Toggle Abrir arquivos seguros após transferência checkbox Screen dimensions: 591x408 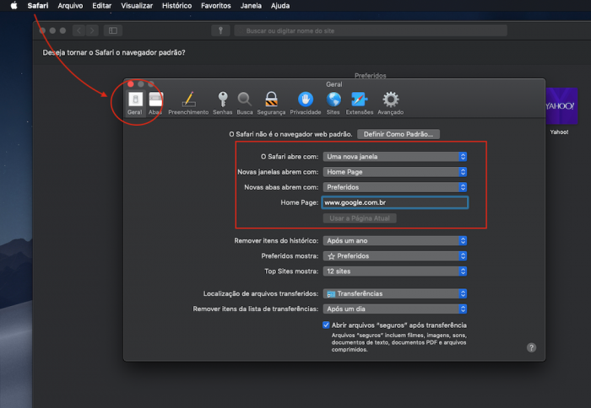pos(327,325)
